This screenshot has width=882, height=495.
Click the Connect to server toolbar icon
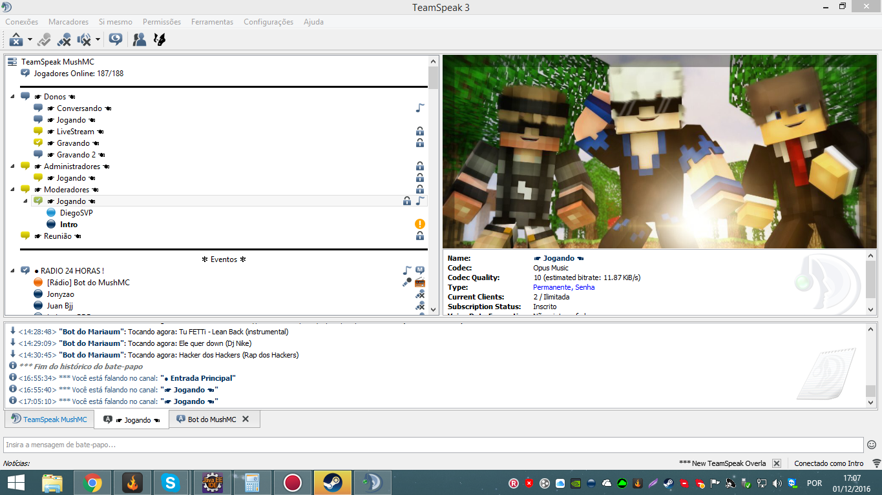pos(16,40)
